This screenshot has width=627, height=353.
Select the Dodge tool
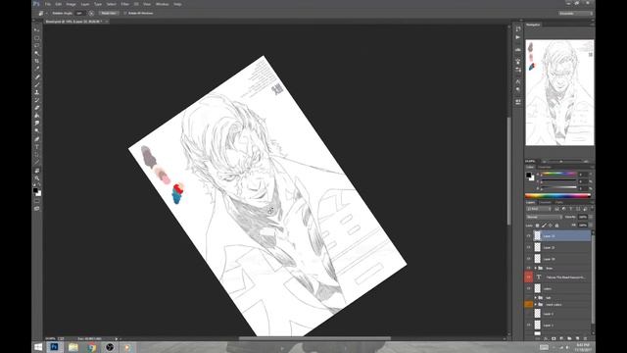[37, 130]
